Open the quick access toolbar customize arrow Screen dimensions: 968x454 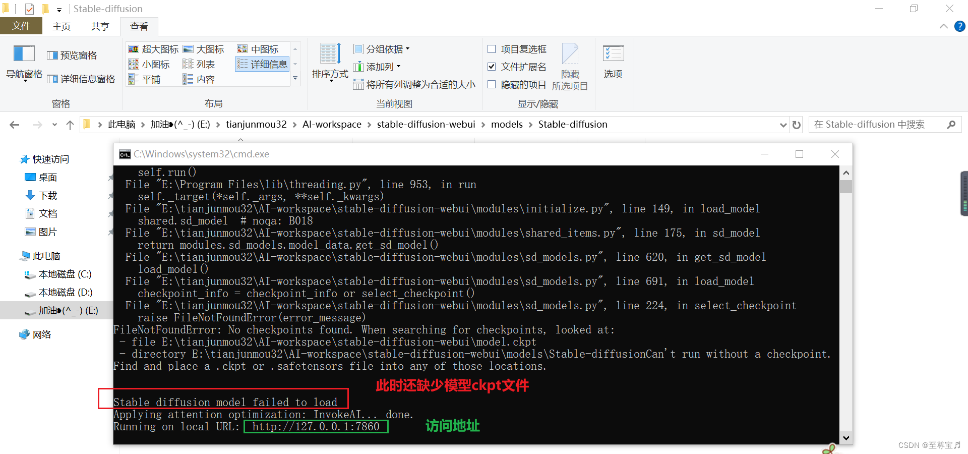(x=59, y=9)
